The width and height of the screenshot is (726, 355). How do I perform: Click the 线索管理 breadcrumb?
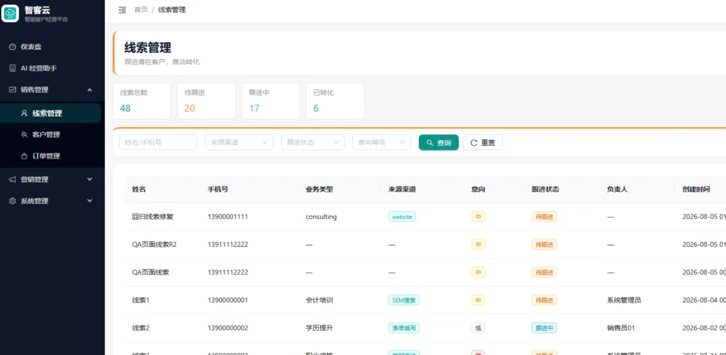[x=172, y=9]
